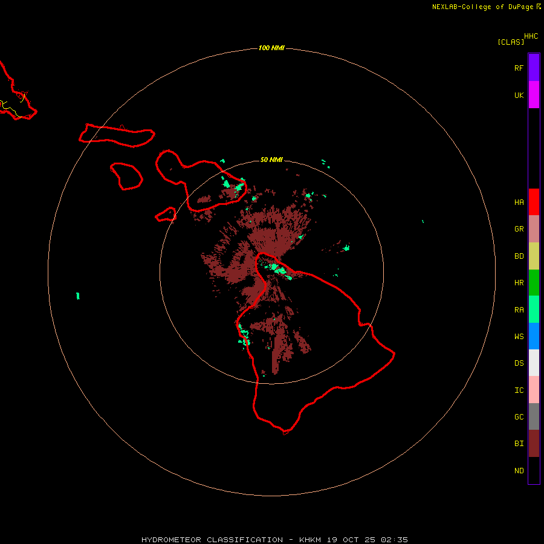
Task: Click the HYDROMETEOR CLASSIFICATION title text
Action: 212,540
